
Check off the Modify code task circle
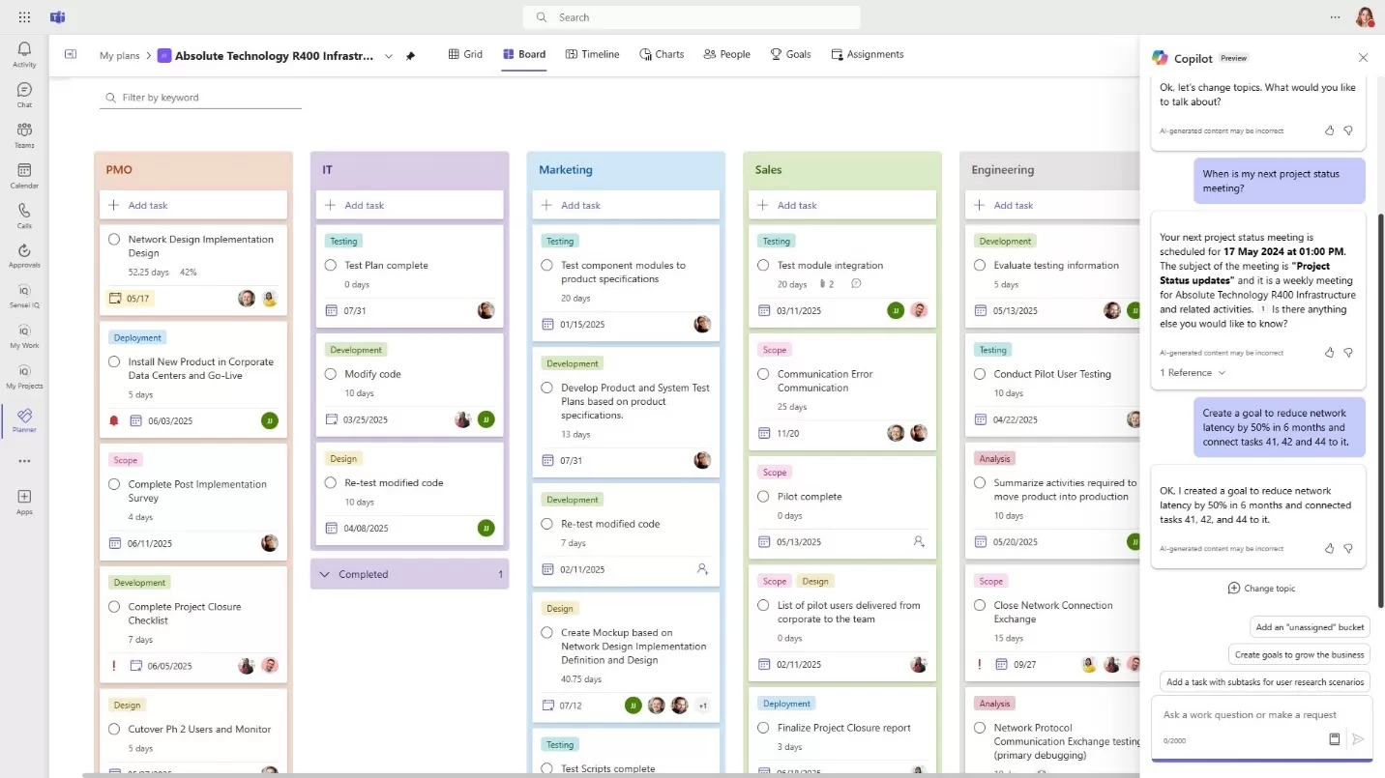331,373
